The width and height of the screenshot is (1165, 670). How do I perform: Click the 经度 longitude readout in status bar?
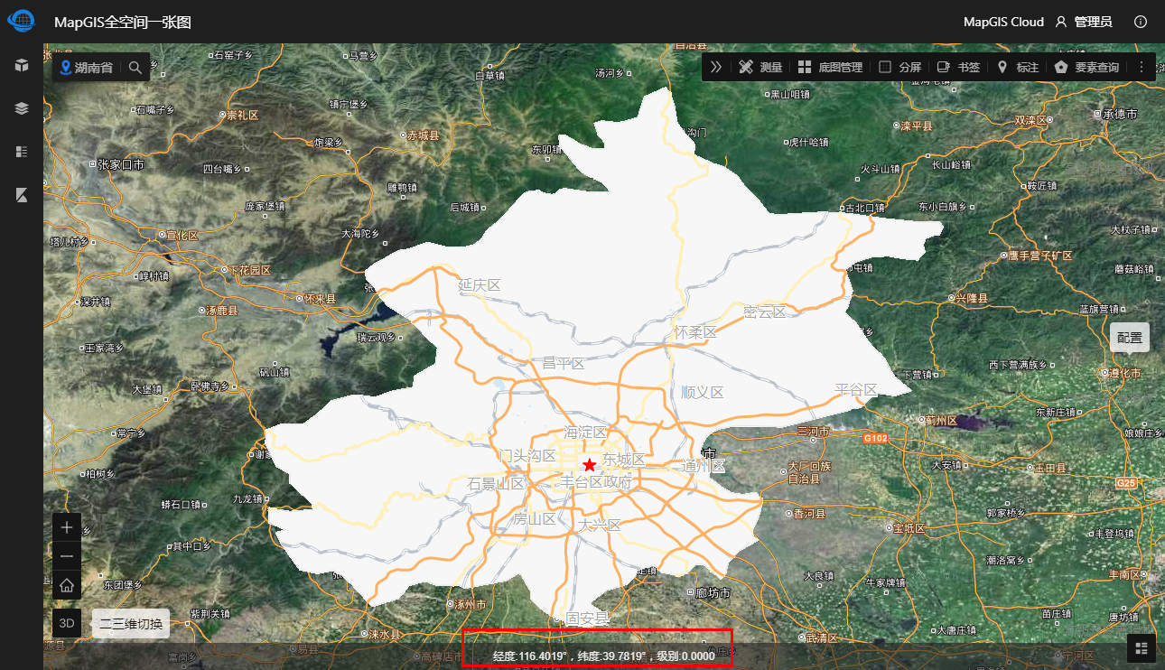click(x=531, y=656)
